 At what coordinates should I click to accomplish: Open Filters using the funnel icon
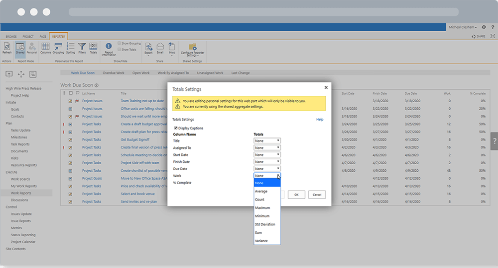click(82, 47)
